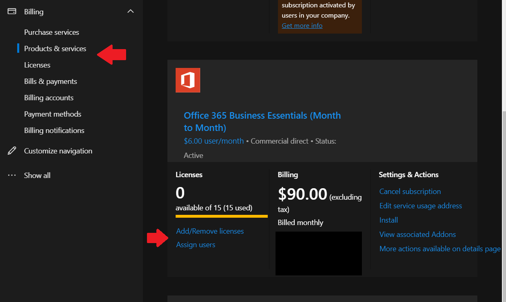
Task: Navigate to Billing accounts
Action: pyautogui.click(x=49, y=98)
